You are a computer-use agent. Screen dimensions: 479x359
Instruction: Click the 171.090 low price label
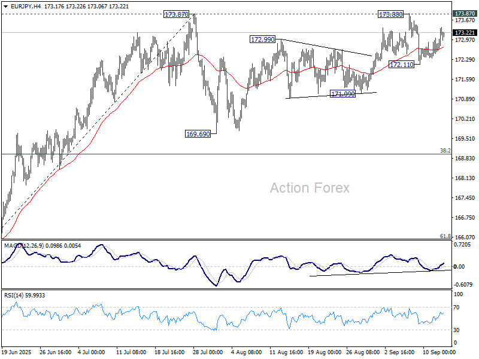[x=343, y=94]
